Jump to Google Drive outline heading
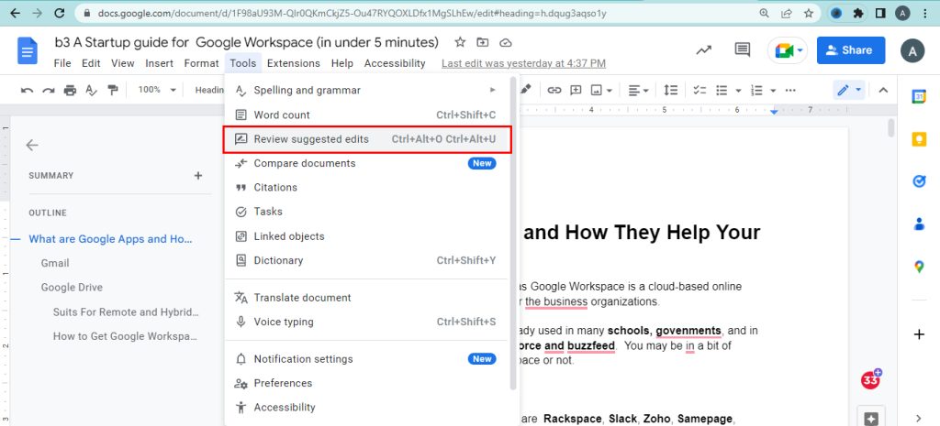This screenshot has height=426, width=940. coord(72,287)
